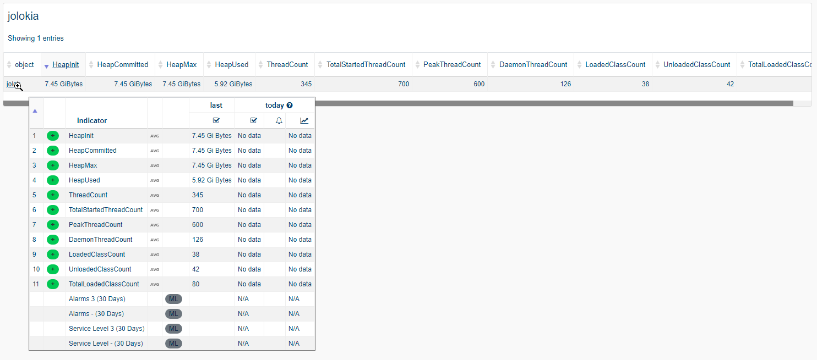
Task: Click the green plus for PeakThreadCount
Action: coord(53,225)
